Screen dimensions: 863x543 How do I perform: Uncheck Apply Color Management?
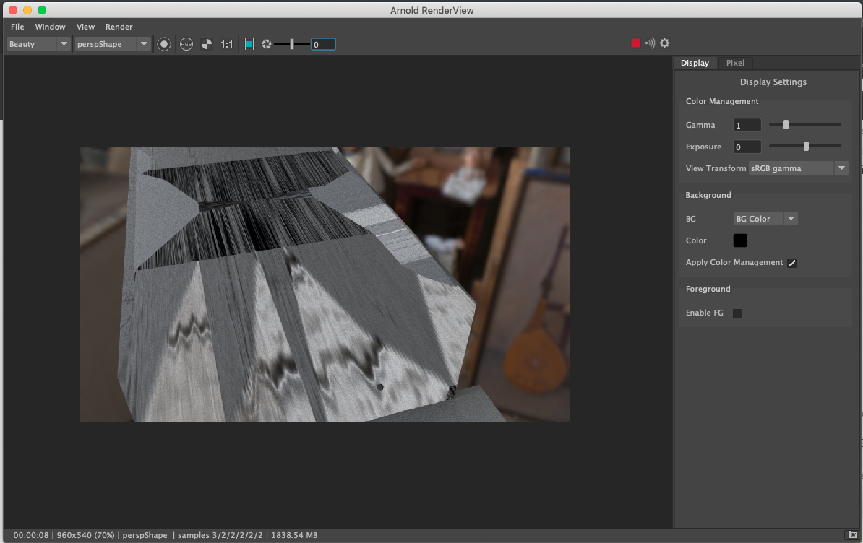pos(791,263)
